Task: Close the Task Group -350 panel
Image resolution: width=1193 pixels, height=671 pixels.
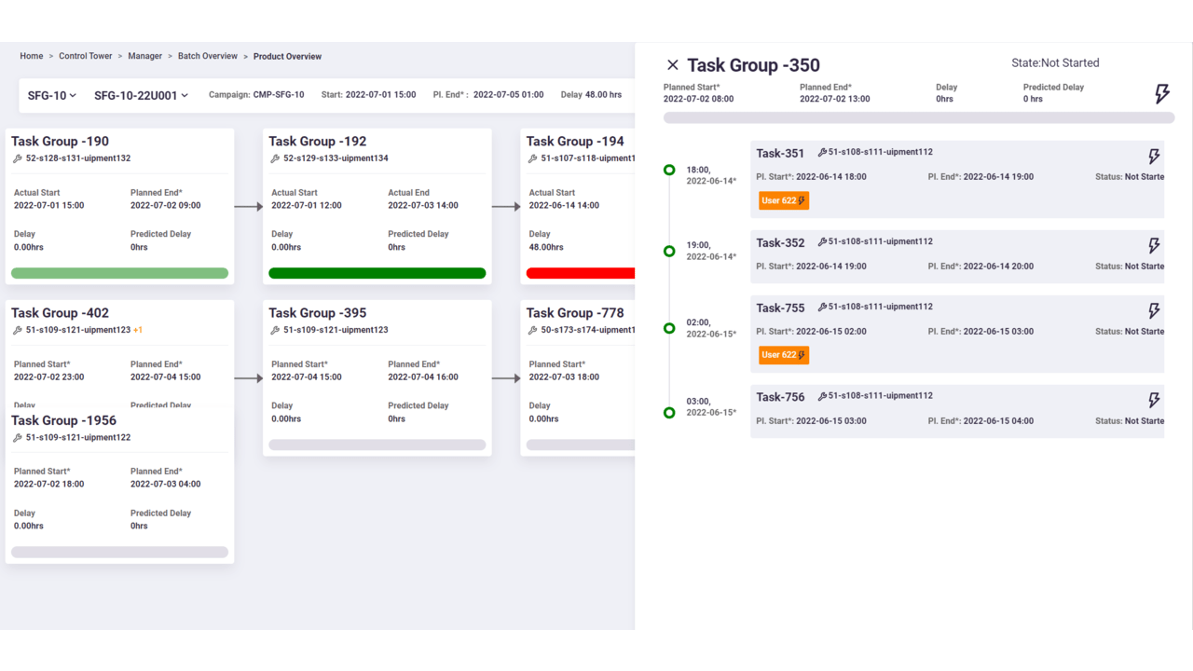Action: coord(672,65)
